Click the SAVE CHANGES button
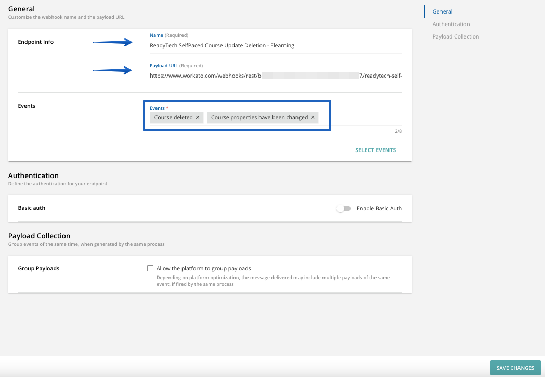Screen dimensions: 545x377 [x=515, y=368]
